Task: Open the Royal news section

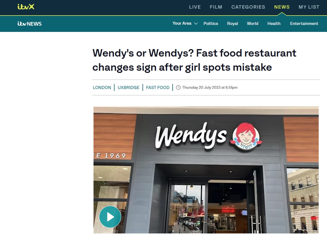Action: (x=232, y=24)
